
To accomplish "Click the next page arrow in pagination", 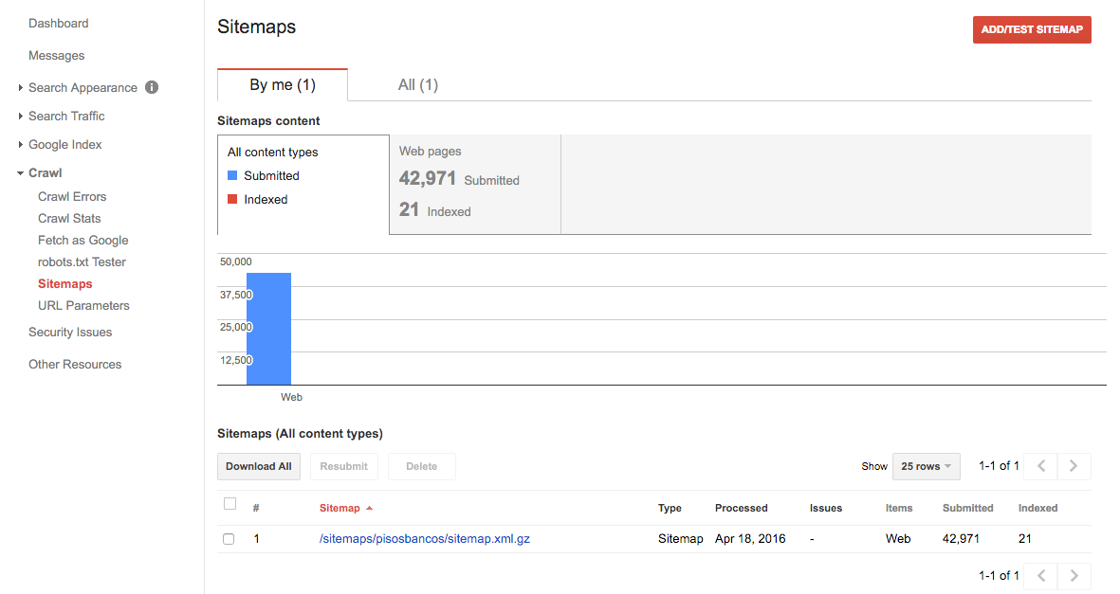I will (x=1073, y=465).
